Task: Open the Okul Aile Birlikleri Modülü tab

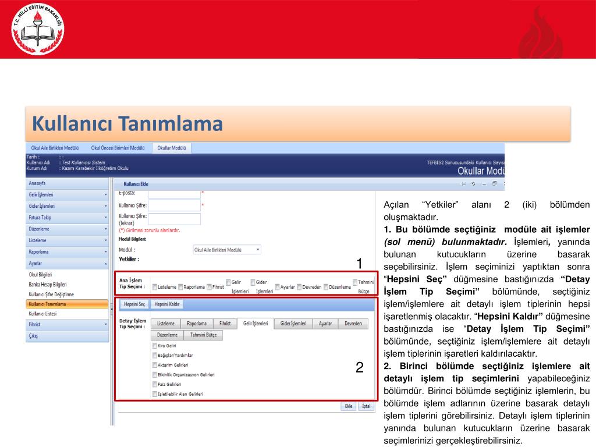Action: [x=55, y=148]
